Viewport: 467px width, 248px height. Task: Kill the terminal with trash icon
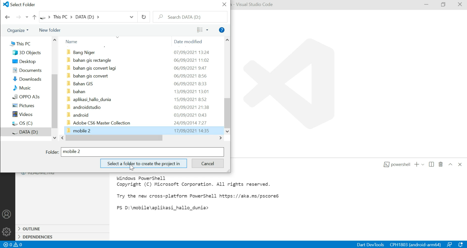[x=441, y=165]
